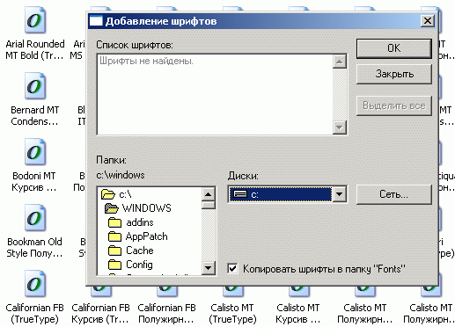Open the Диски drive dropdown arrow
Screen dimensions: 455x327
[x=340, y=194]
